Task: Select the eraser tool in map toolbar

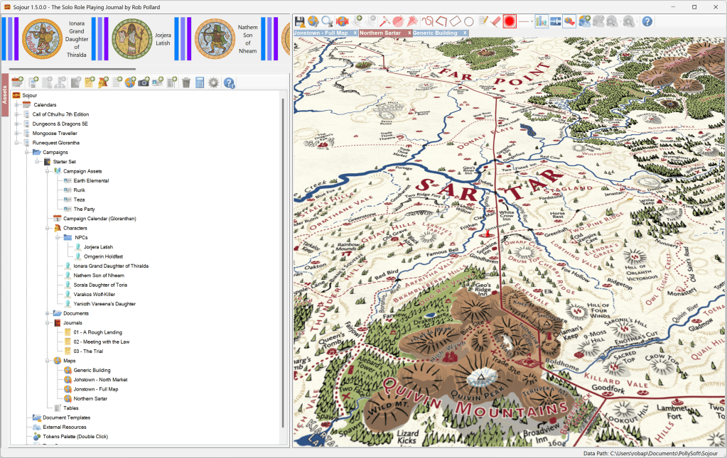Action: (x=497, y=21)
